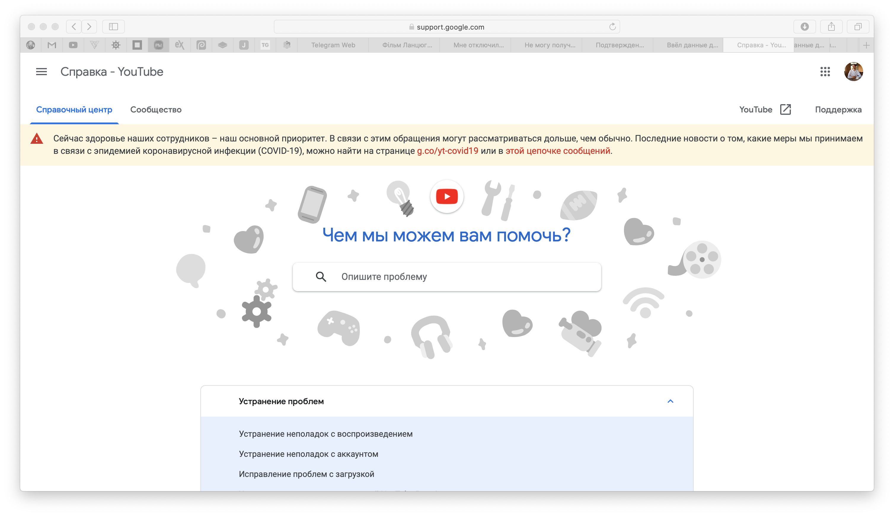Toggle the Safari sidebar button
The height and width of the screenshot is (516, 894).
point(113,27)
